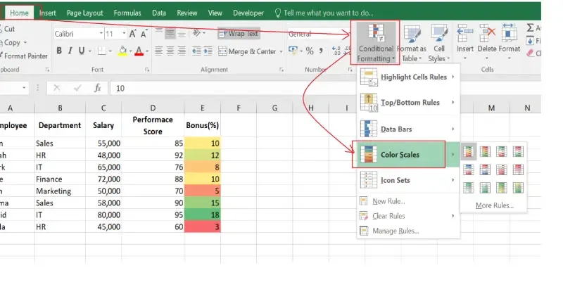Click the Format Painter tool
This screenshot has width=563, height=306.
(25, 56)
